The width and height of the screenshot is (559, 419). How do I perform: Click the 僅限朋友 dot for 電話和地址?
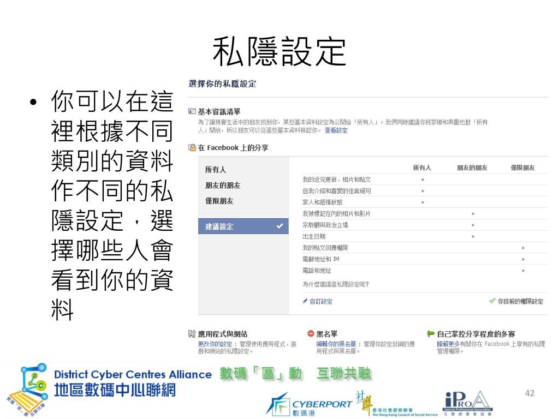point(523,271)
